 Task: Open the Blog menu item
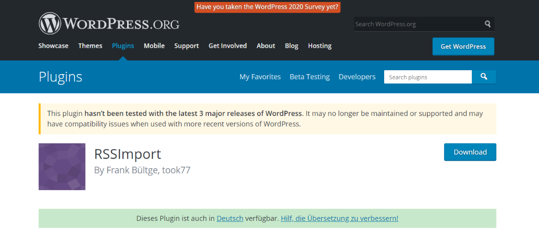click(x=292, y=46)
